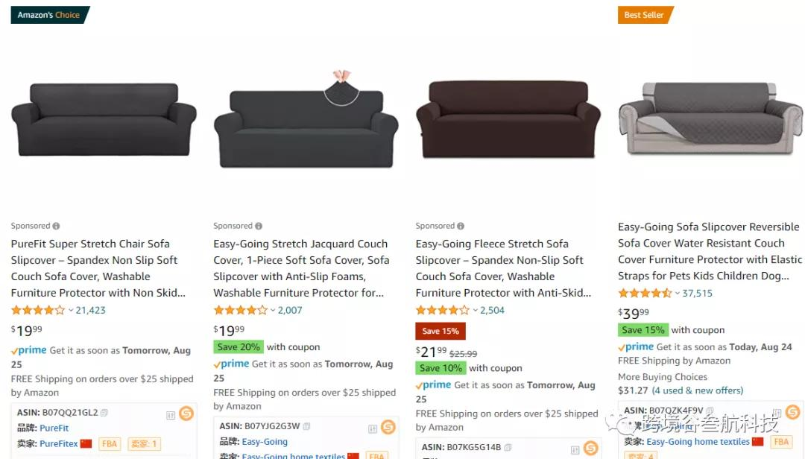Click the orange extension icon next to B07YJG2G3W

pos(388,427)
